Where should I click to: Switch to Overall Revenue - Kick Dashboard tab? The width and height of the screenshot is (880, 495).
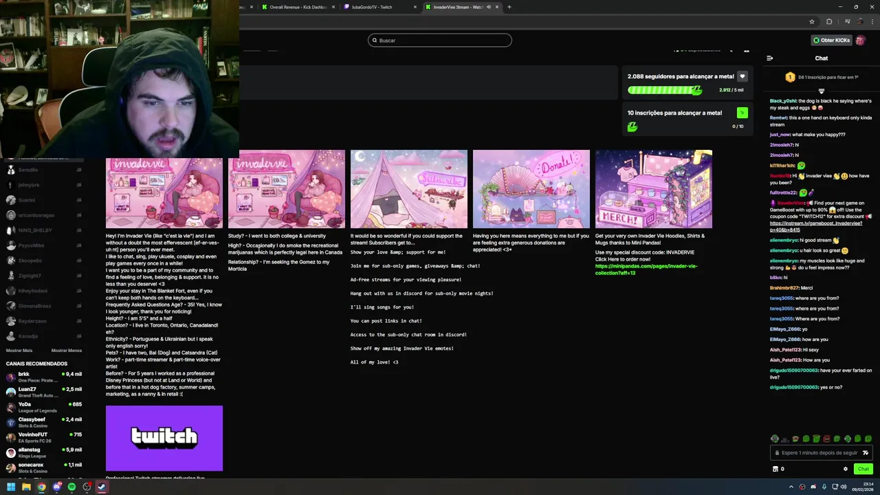(298, 7)
